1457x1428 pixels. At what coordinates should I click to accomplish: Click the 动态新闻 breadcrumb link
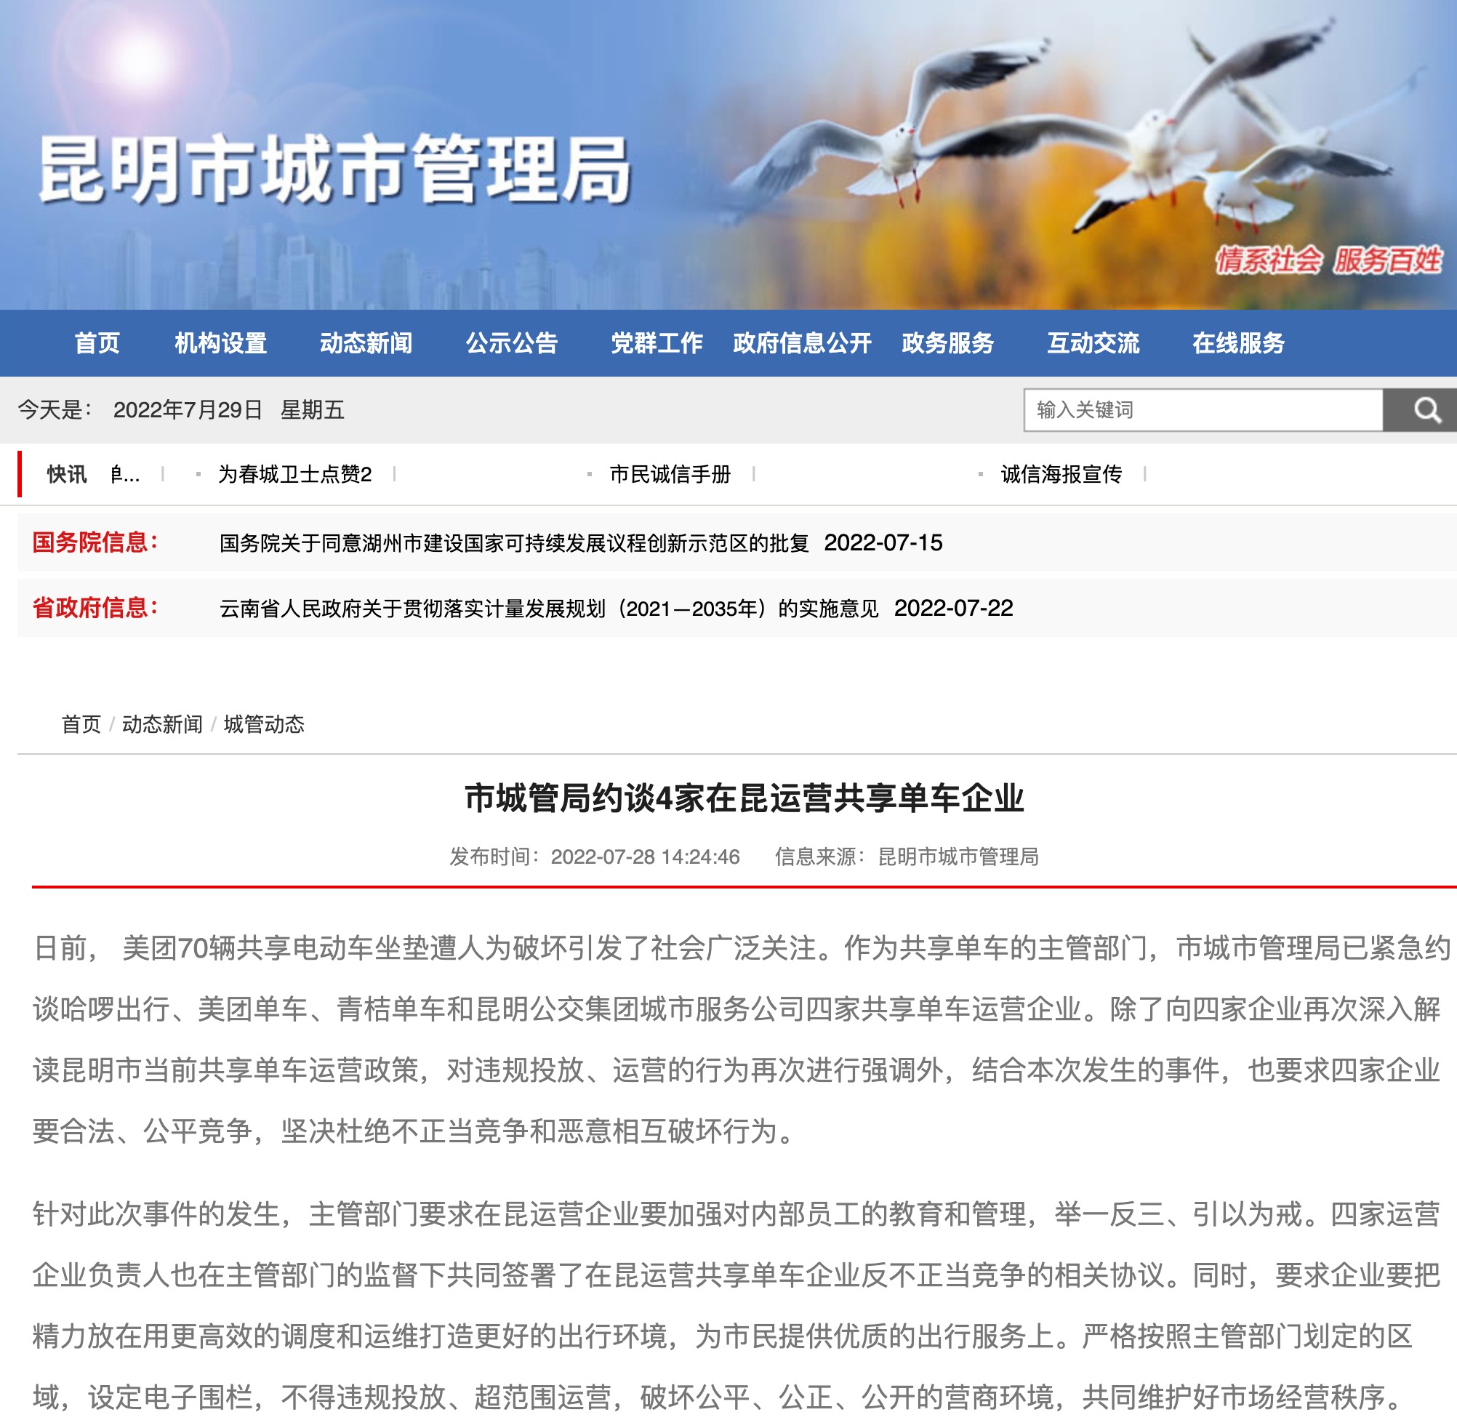pos(162,723)
